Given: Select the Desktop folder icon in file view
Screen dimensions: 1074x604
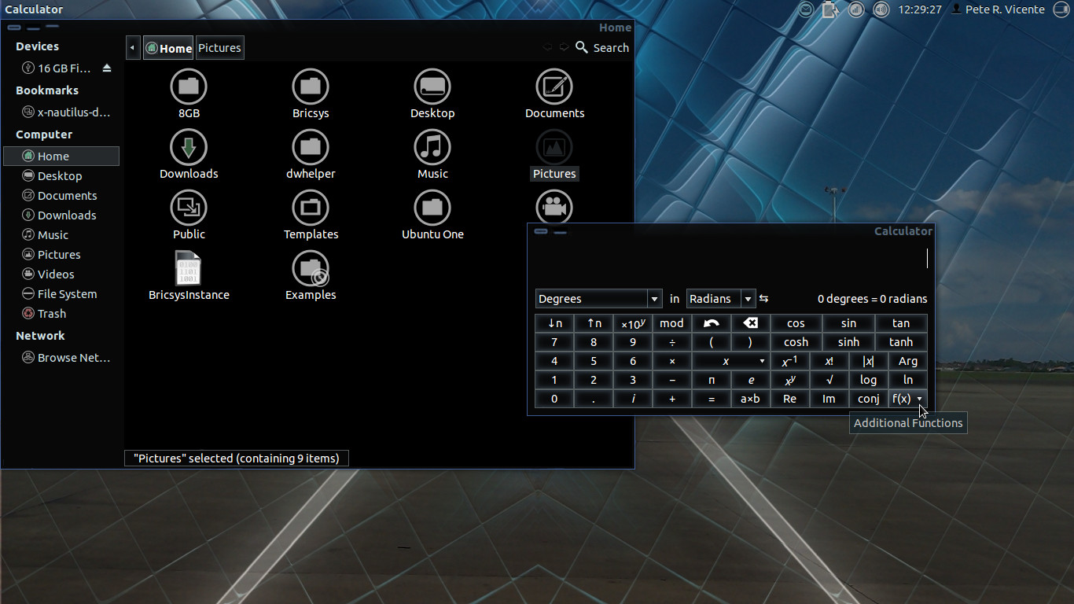Looking at the screenshot, I should tap(432, 87).
